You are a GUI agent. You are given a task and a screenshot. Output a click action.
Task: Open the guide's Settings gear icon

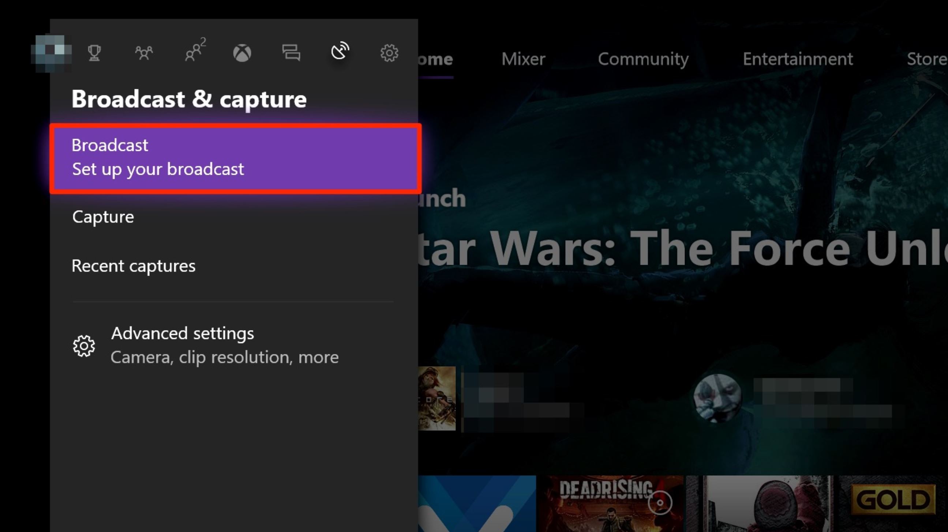pyautogui.click(x=389, y=53)
